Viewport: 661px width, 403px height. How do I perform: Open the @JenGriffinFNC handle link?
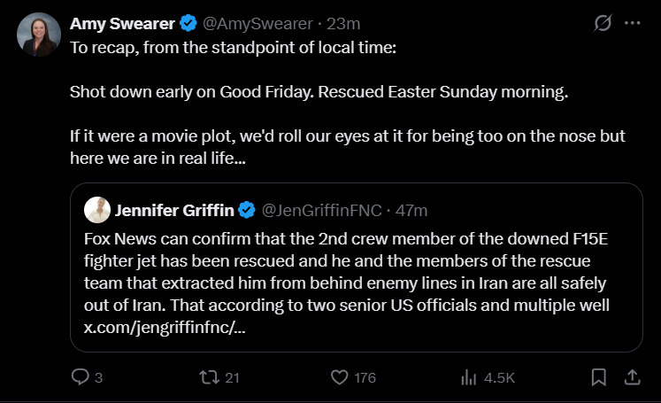coord(321,210)
